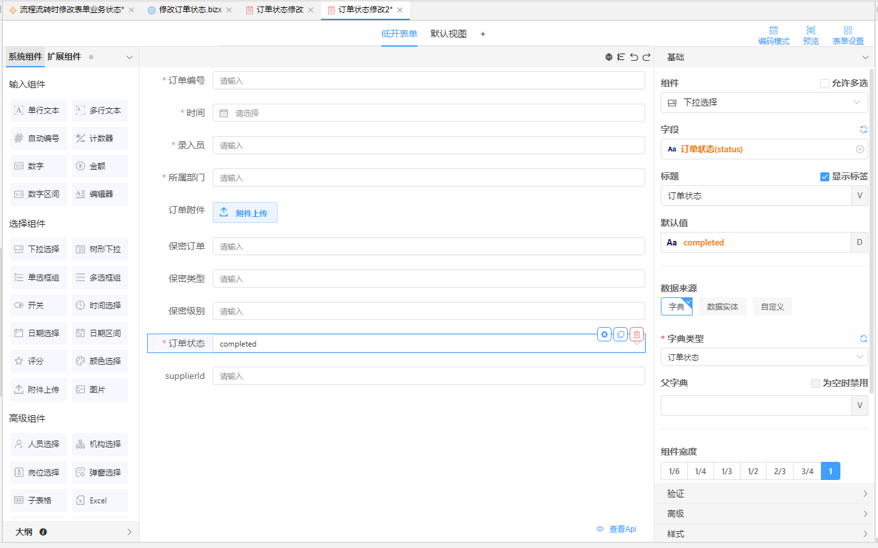Copy the selected 订单状态 component
Viewport: 878px width, 548px height.
pyautogui.click(x=621, y=334)
